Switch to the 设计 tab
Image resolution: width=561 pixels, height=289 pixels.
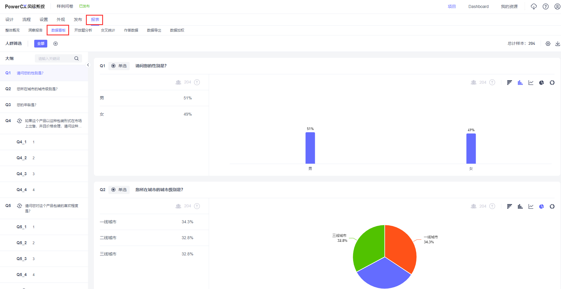click(9, 19)
